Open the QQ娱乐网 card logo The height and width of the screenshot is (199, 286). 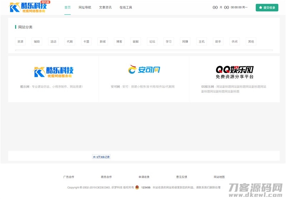(235, 72)
